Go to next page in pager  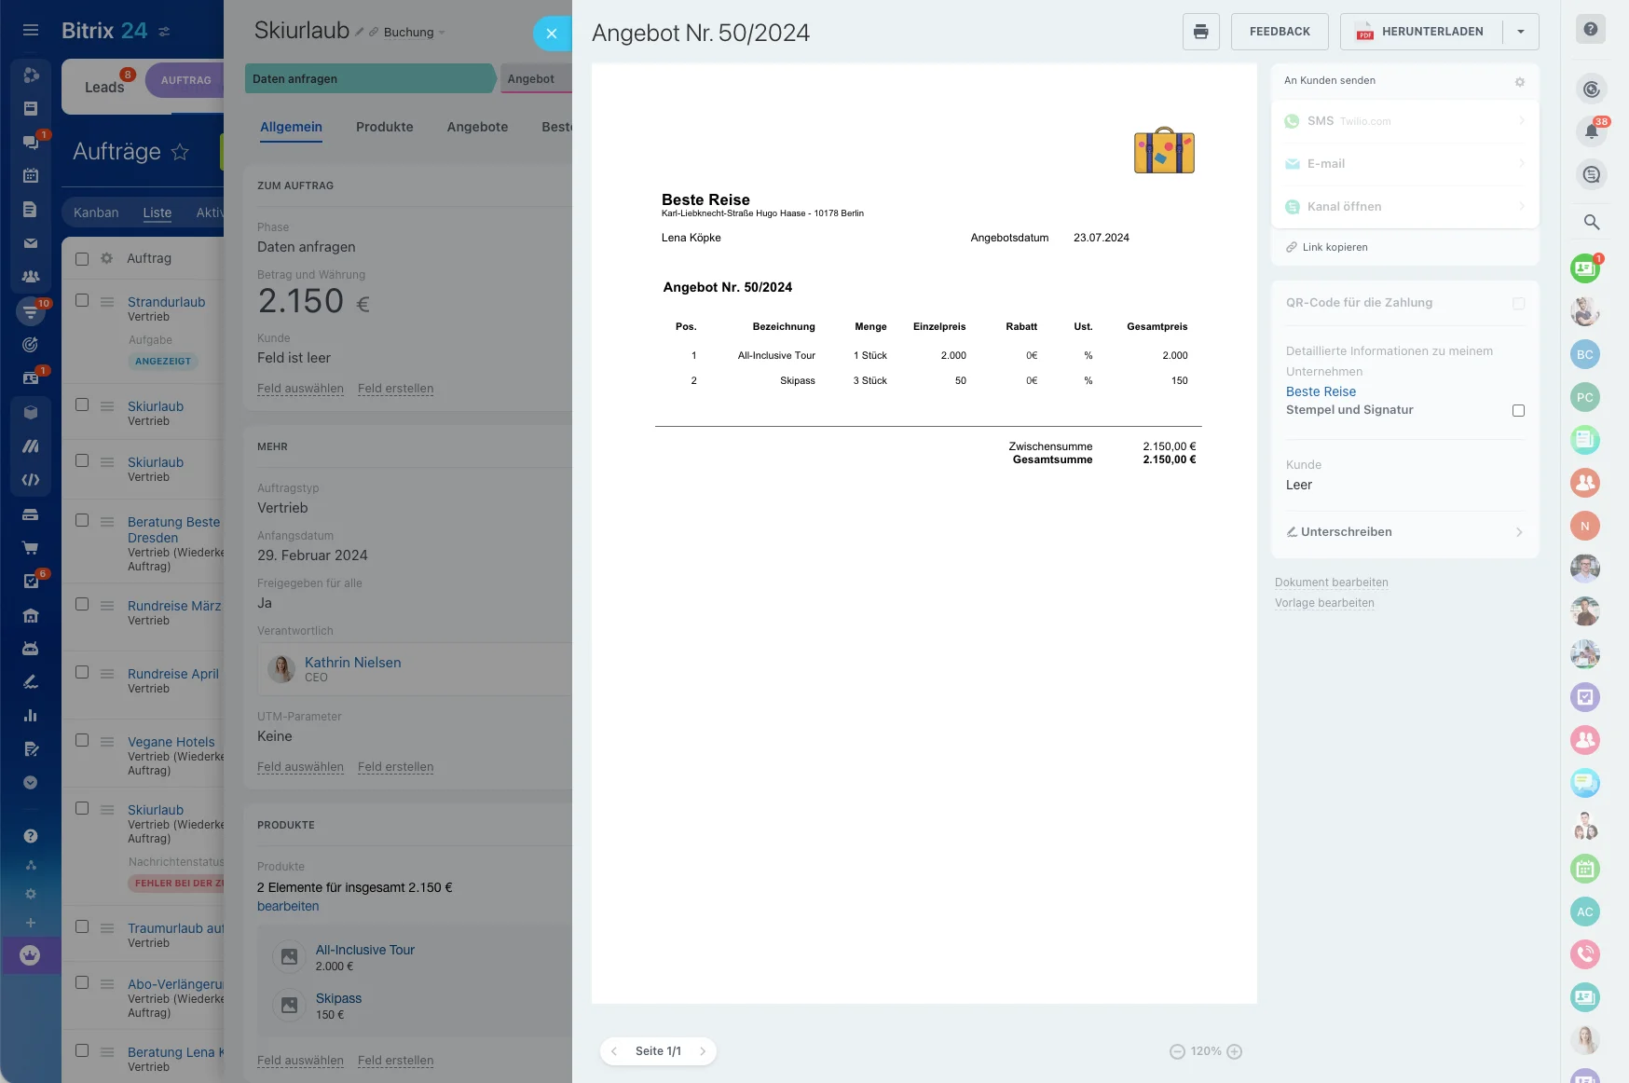[x=703, y=1051]
